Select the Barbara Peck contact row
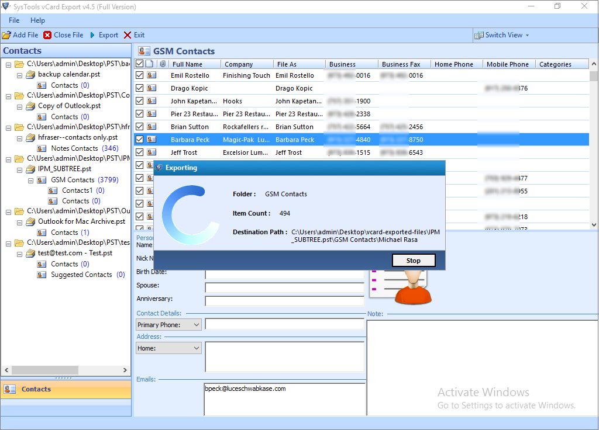Viewport: 599px width, 430px height. coord(361,140)
